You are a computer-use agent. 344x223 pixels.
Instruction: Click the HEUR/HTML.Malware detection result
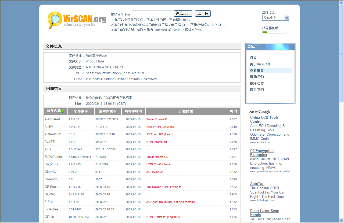click(160, 127)
